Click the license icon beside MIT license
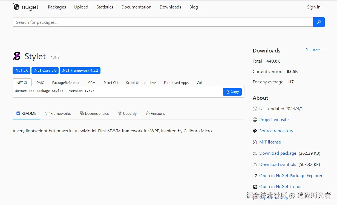The width and height of the screenshot is (337, 205). [255, 142]
